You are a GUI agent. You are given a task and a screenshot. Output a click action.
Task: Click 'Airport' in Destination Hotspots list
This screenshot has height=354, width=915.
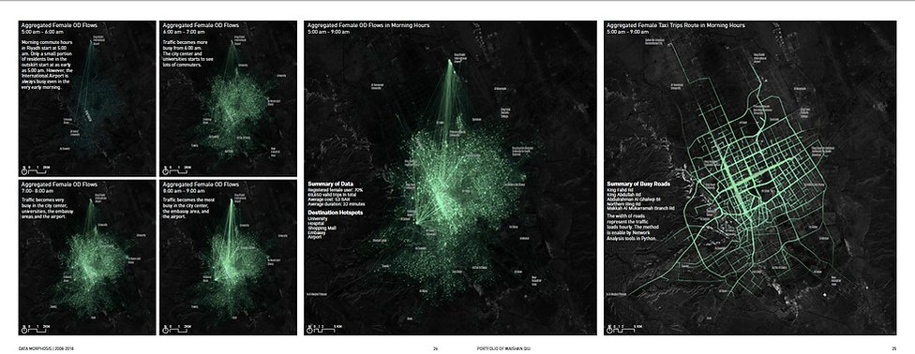click(315, 237)
